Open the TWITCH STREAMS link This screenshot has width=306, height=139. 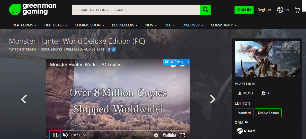pos(23,49)
